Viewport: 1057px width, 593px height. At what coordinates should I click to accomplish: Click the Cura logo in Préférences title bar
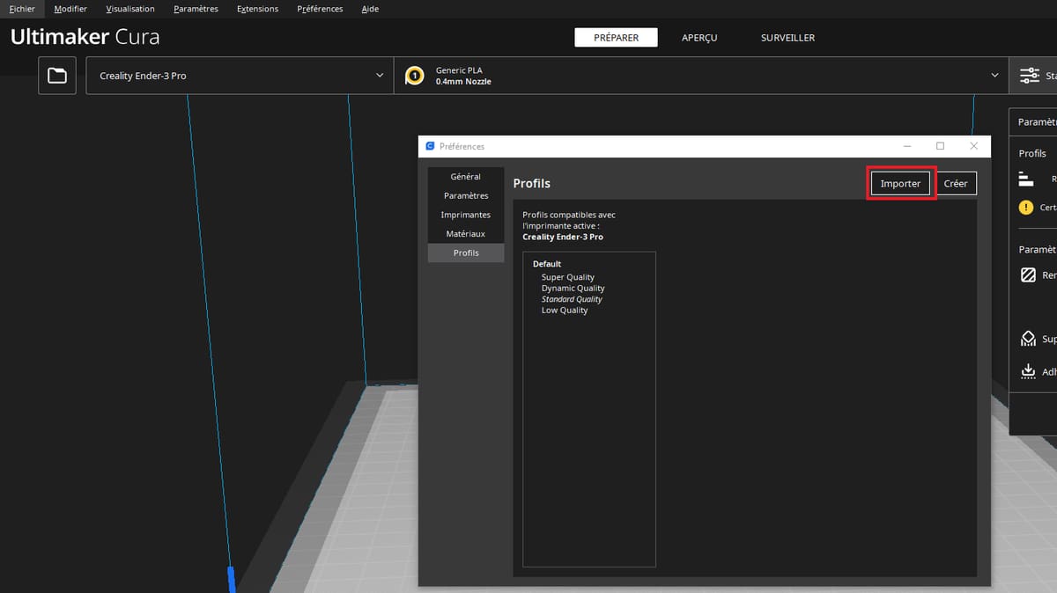pyautogui.click(x=430, y=146)
